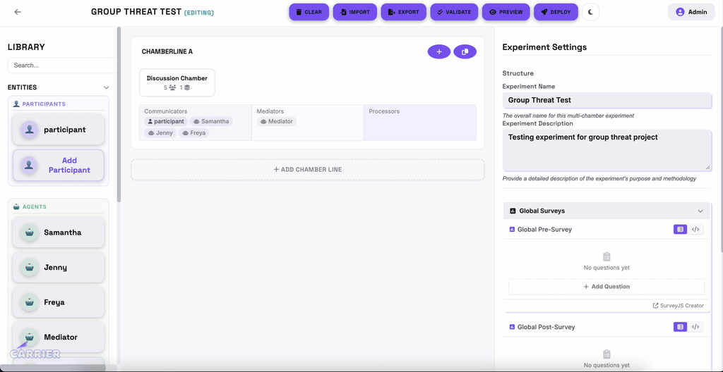
Task: Click the Global Pre-Survey label
Action: [544, 229]
